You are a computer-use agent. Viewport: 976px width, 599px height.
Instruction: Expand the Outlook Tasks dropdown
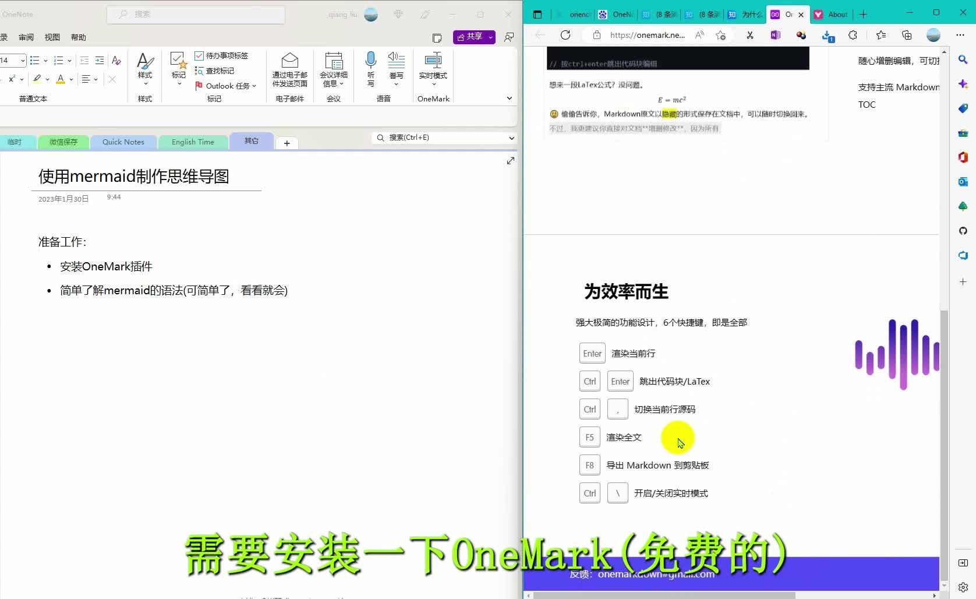click(x=254, y=86)
